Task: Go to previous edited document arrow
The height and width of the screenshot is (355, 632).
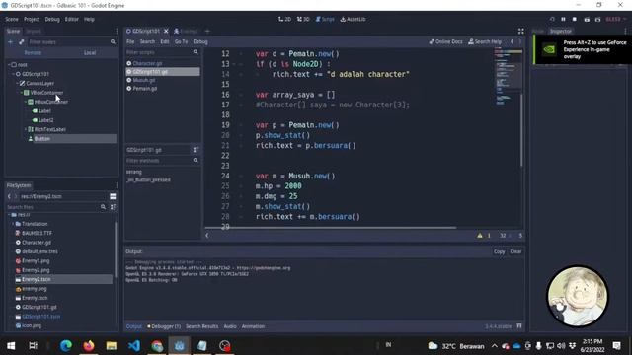Action: 512,41
